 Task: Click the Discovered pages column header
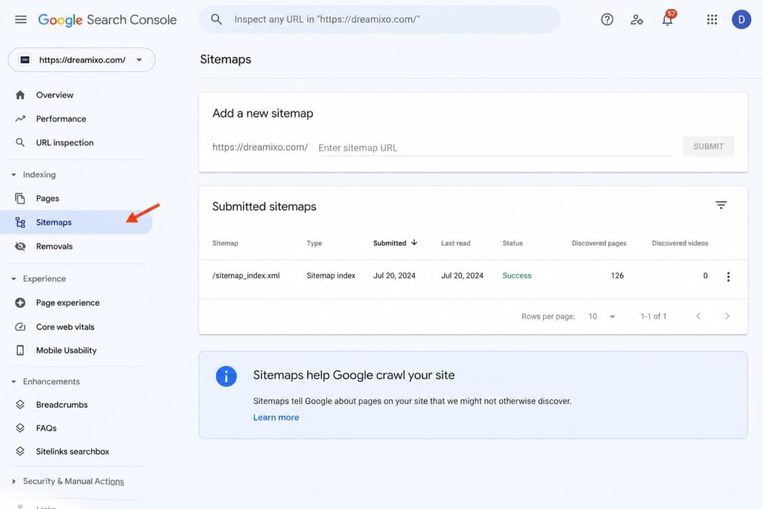pyautogui.click(x=599, y=243)
